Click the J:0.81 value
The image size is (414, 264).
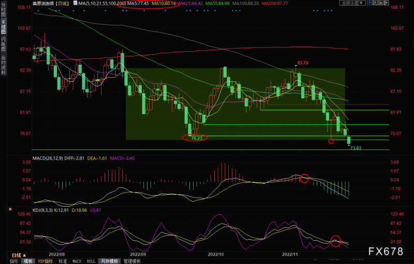coord(95,210)
